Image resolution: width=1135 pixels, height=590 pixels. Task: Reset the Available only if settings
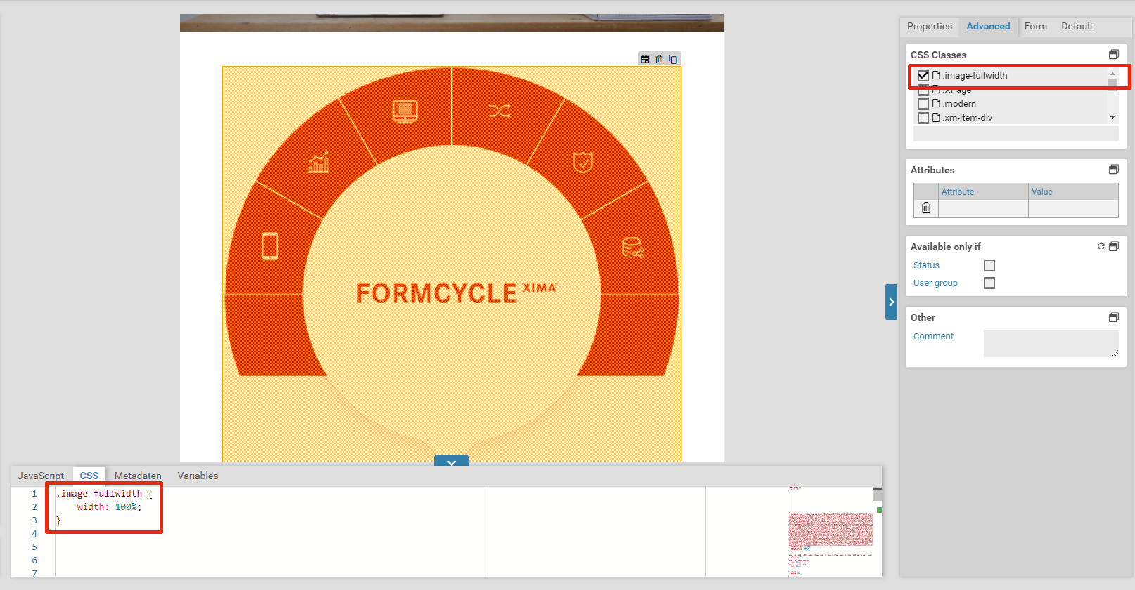[1101, 247]
